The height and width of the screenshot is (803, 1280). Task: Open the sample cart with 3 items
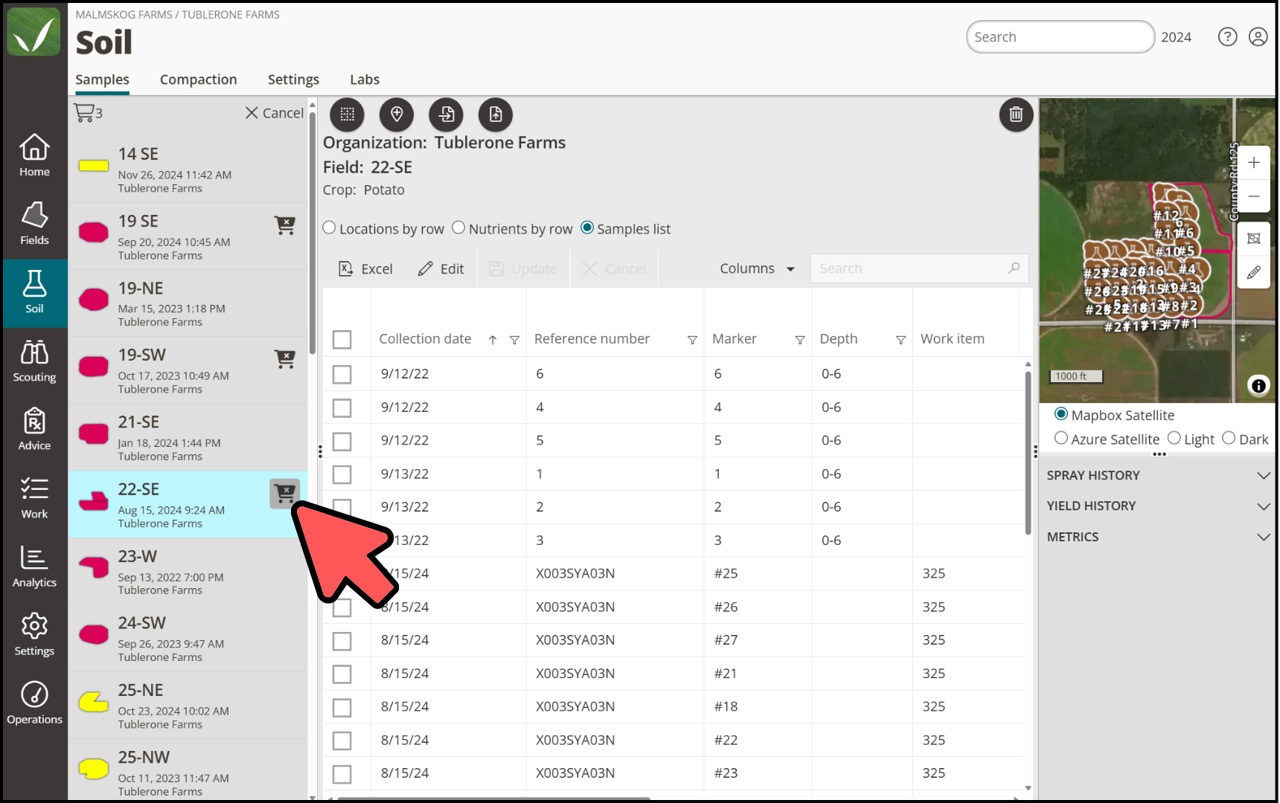click(88, 113)
